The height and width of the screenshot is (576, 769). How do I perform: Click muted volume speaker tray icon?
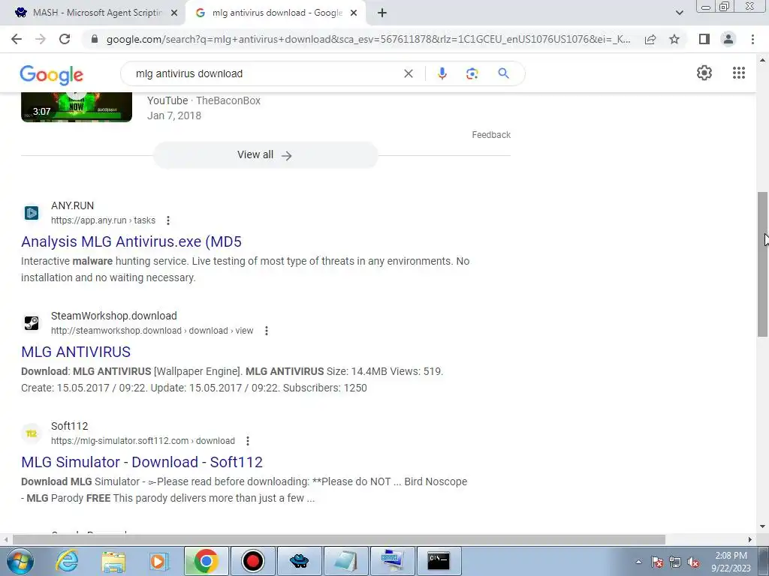click(693, 562)
